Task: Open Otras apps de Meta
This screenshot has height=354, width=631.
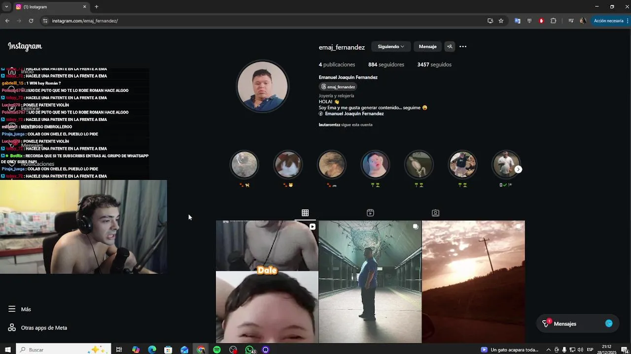Action: tap(37, 328)
